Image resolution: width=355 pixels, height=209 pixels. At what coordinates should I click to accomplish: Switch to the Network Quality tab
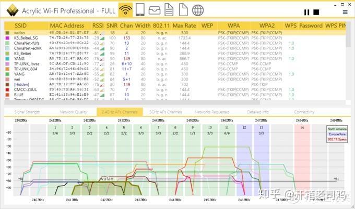(73, 112)
